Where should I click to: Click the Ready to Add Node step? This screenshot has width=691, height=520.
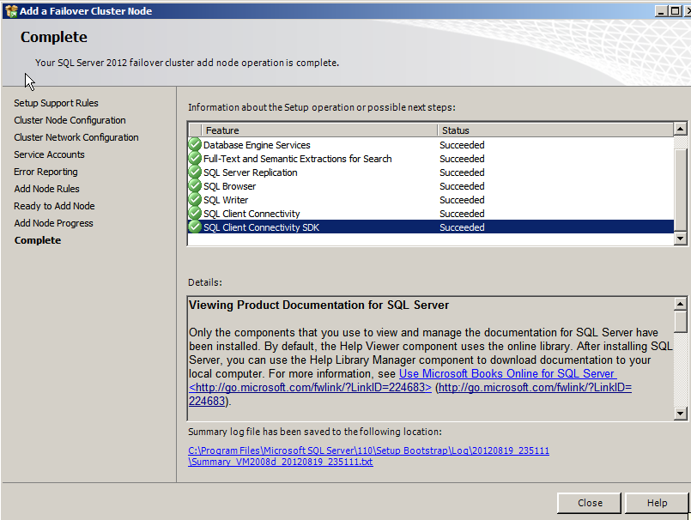pyautogui.click(x=54, y=206)
